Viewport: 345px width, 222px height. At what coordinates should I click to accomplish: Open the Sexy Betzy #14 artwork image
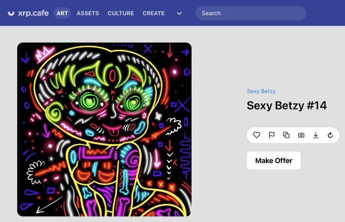105,129
